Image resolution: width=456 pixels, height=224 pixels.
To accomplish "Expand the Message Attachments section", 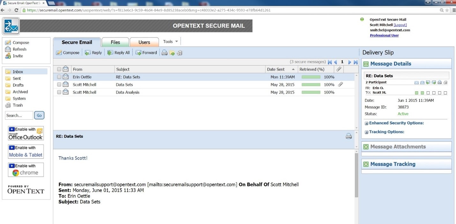I will click(366, 147).
